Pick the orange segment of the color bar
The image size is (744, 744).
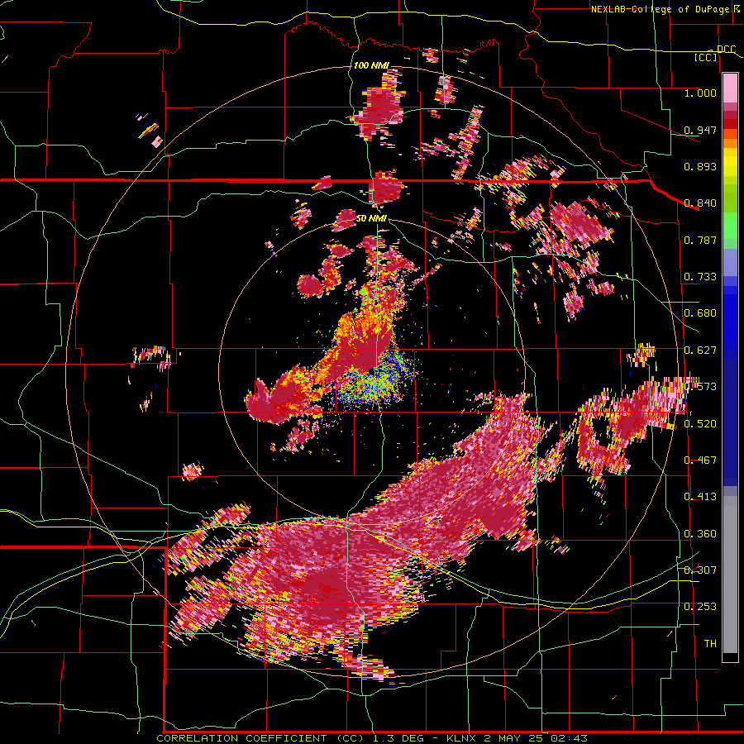coord(730,141)
